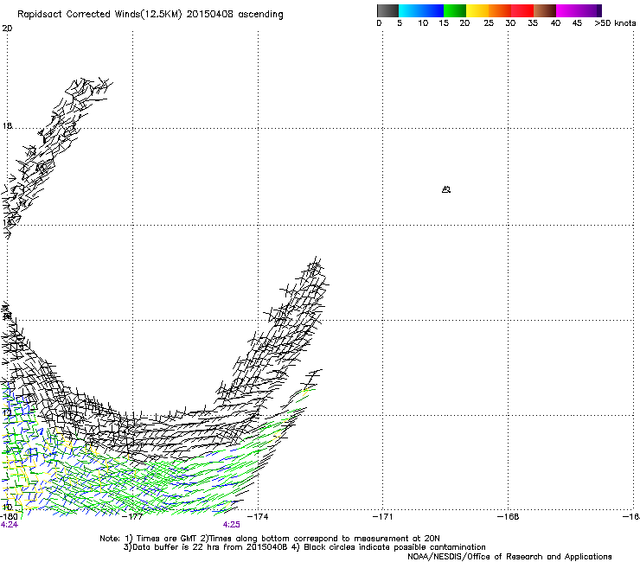This screenshot has width=640, height=562.
Task: Click the '-171' longitude axis label
Action: click(383, 517)
